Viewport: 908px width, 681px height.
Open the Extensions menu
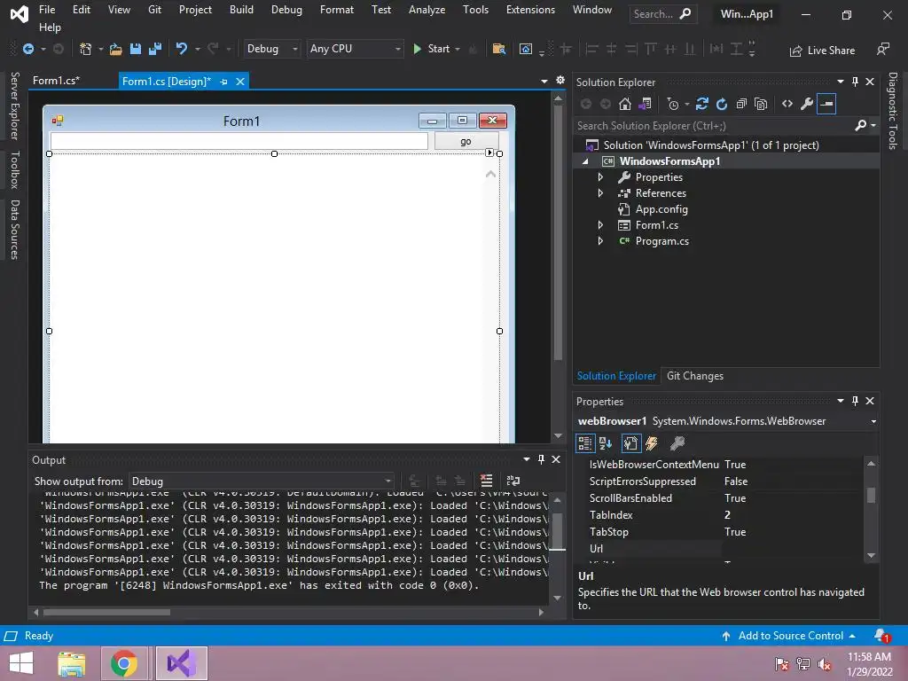click(x=530, y=10)
